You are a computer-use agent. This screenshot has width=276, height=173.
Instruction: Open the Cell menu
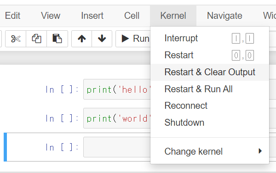click(132, 16)
